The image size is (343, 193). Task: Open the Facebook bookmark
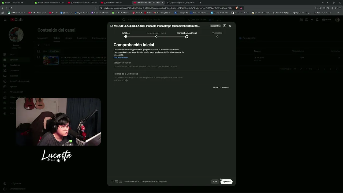pos(66,13)
